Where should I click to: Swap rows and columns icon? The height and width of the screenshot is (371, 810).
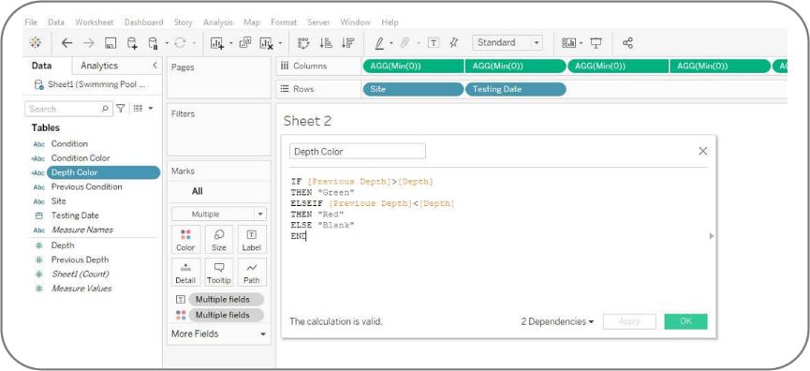click(x=303, y=43)
